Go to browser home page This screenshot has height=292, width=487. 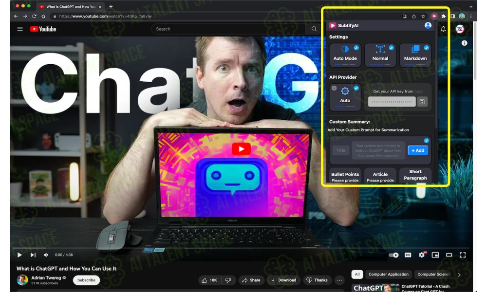[43, 16]
